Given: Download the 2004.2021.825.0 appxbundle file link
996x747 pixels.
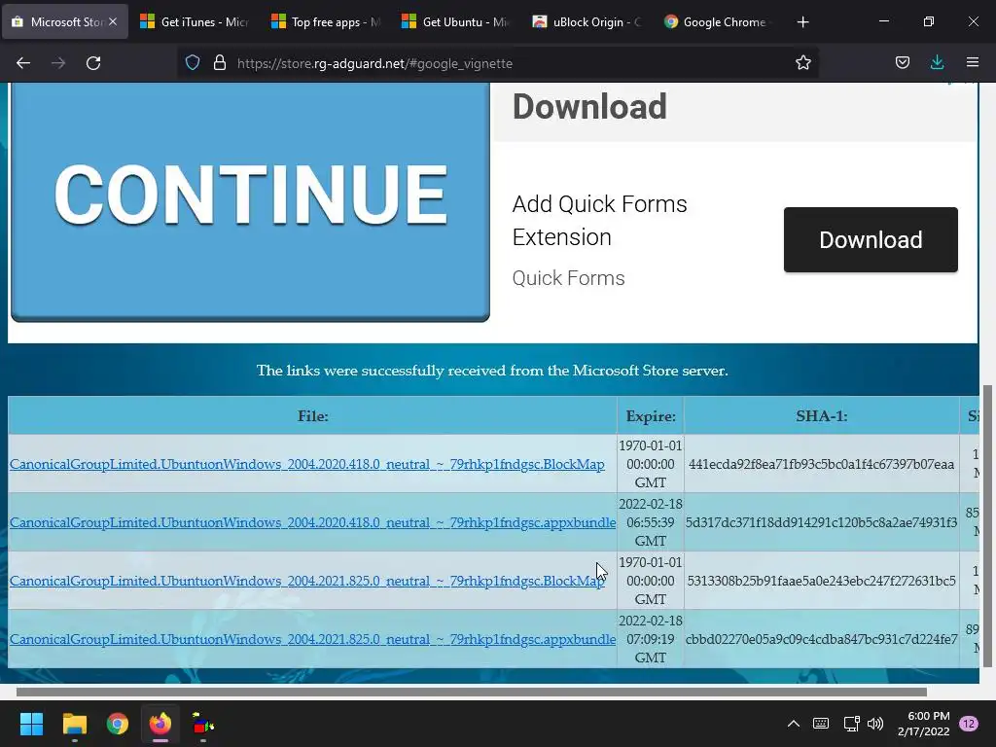Looking at the screenshot, I should click(312, 640).
